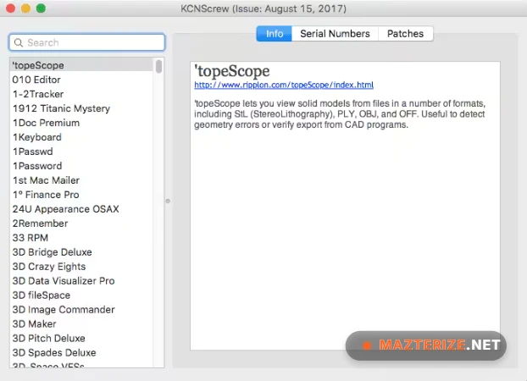Select 1Passwd in the list
The image size is (527, 381).
pos(81,152)
